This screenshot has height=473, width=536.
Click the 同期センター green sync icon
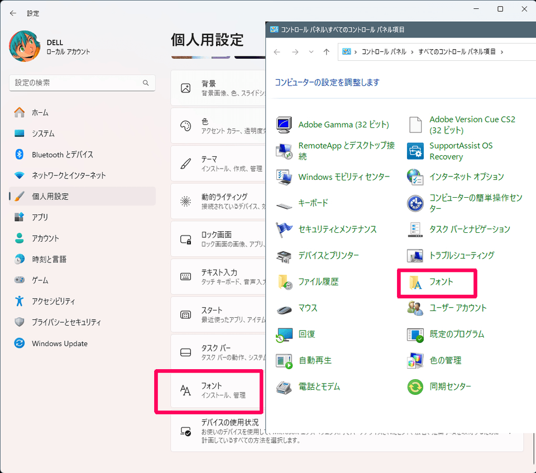click(x=415, y=387)
